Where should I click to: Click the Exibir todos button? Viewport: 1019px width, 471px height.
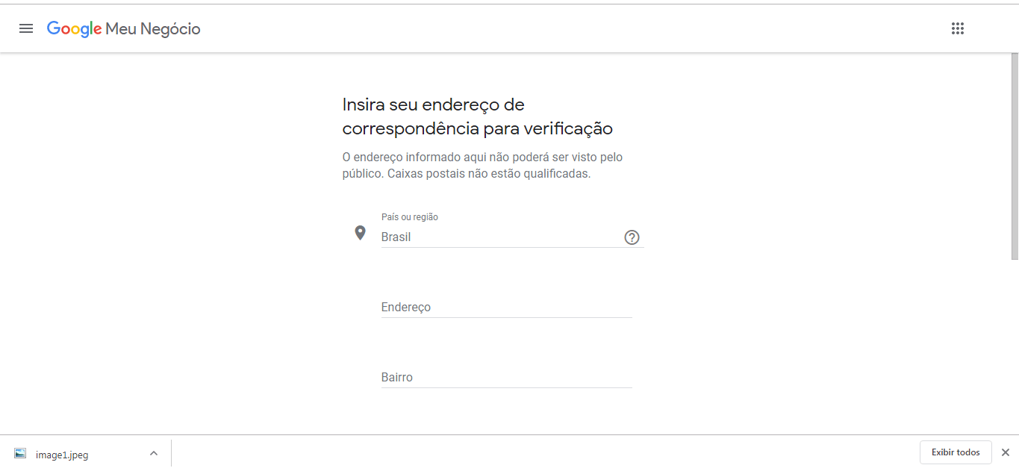pos(956,452)
